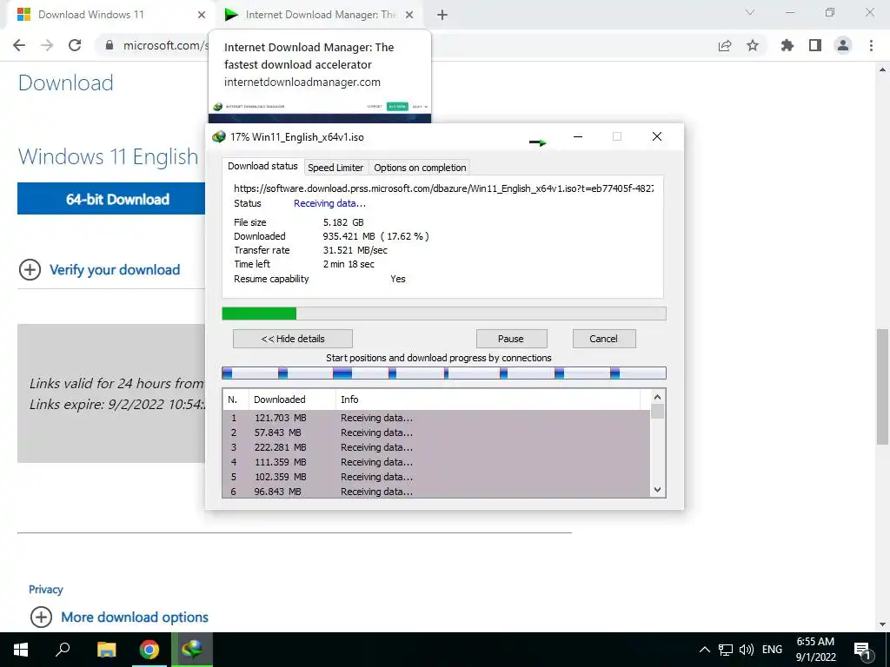
Task: Click the IDM tab preview thumbnail
Action: tap(320, 112)
